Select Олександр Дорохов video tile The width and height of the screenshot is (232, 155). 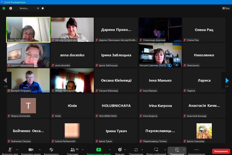point(160,30)
